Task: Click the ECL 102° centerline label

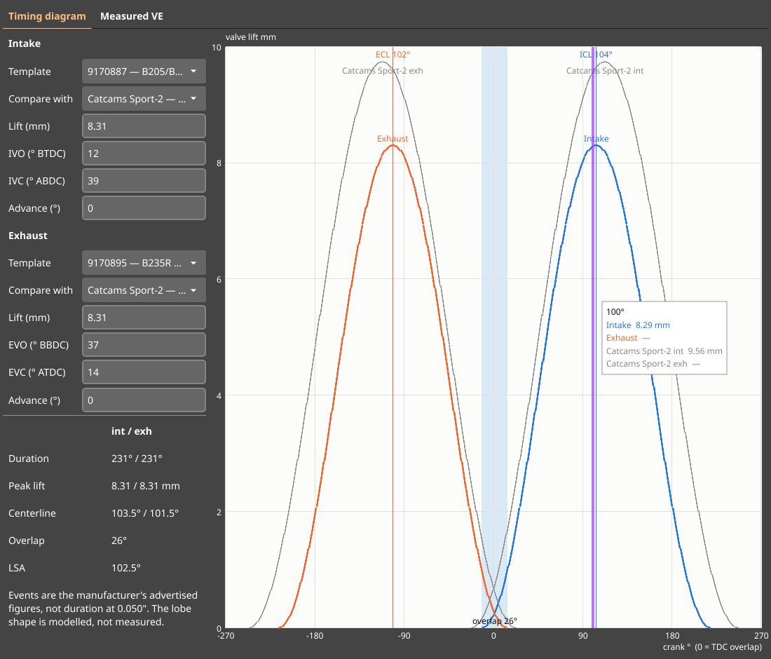Action: [x=393, y=55]
